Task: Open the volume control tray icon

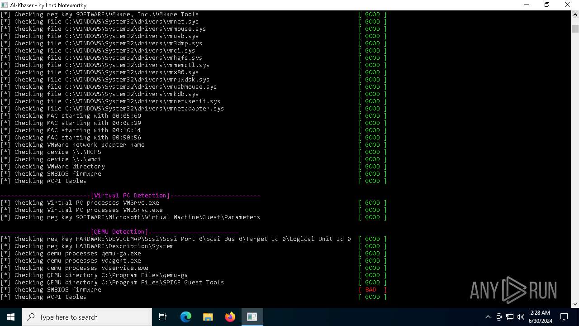Action: (520, 317)
